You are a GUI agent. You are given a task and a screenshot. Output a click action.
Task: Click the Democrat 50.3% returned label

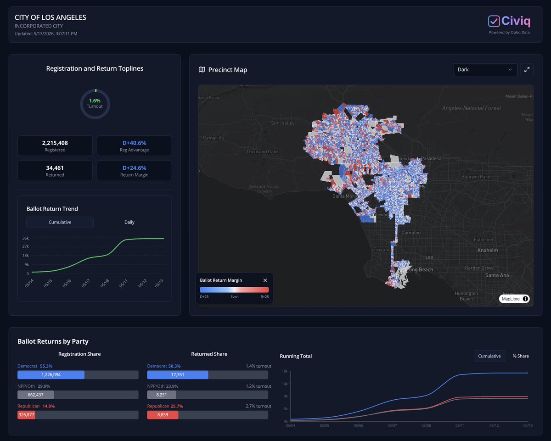[x=164, y=366]
